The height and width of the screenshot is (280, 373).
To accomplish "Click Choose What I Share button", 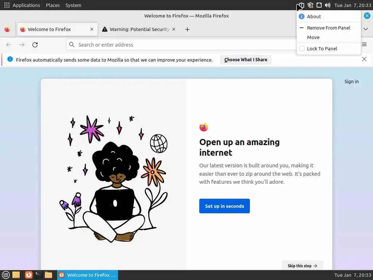I will [x=246, y=60].
